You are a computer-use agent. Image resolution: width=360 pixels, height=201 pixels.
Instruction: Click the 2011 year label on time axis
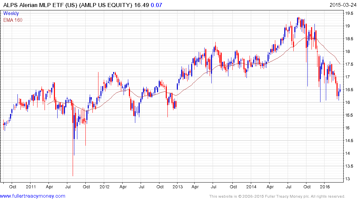pos(31,187)
